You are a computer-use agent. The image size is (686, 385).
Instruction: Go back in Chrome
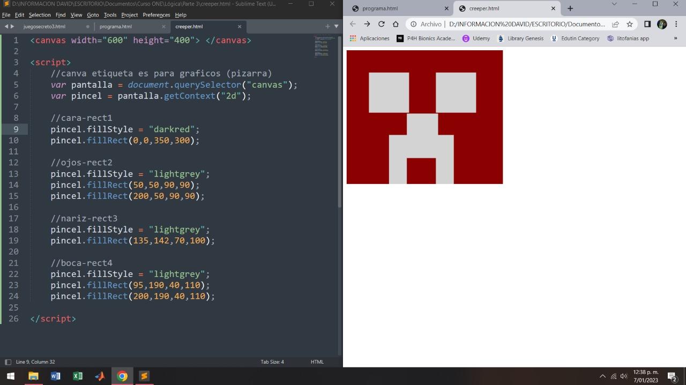353,24
